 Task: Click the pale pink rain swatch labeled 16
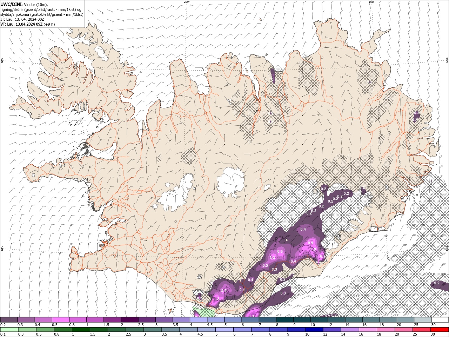click(x=368, y=330)
